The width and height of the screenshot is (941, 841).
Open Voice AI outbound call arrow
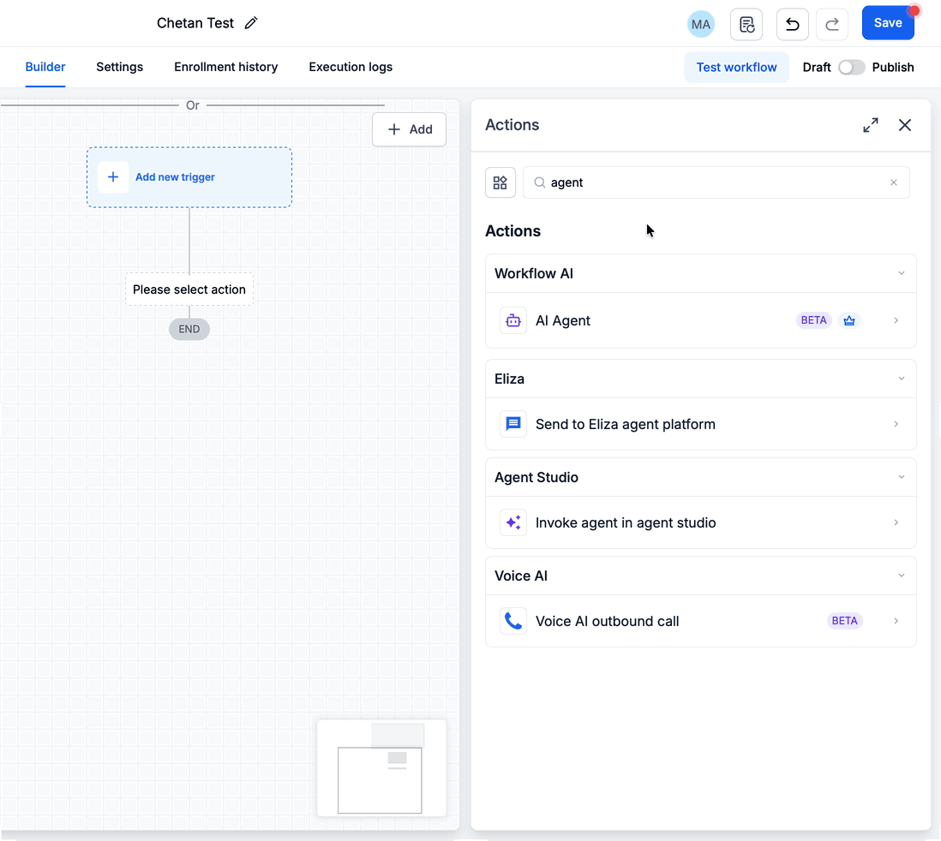point(896,621)
